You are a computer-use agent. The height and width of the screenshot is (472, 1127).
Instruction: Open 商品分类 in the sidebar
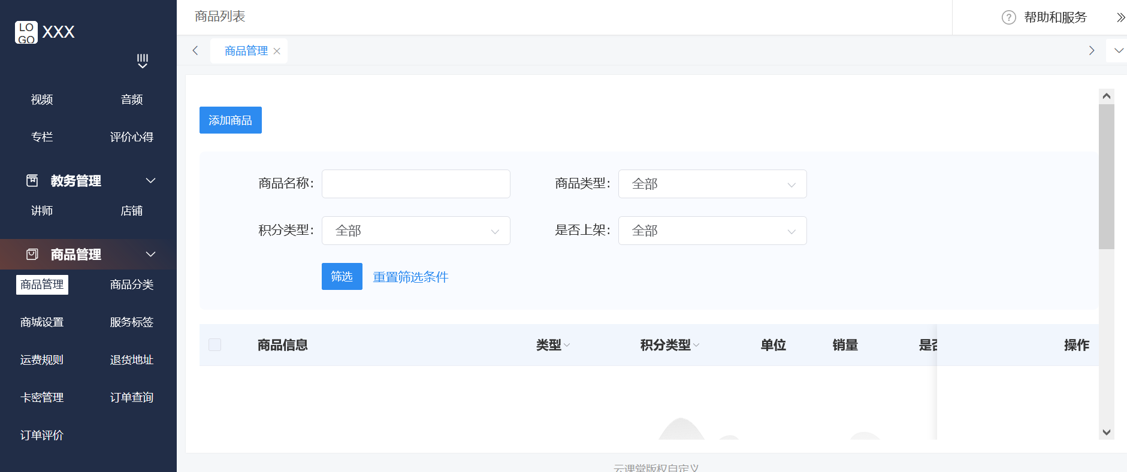click(x=132, y=285)
